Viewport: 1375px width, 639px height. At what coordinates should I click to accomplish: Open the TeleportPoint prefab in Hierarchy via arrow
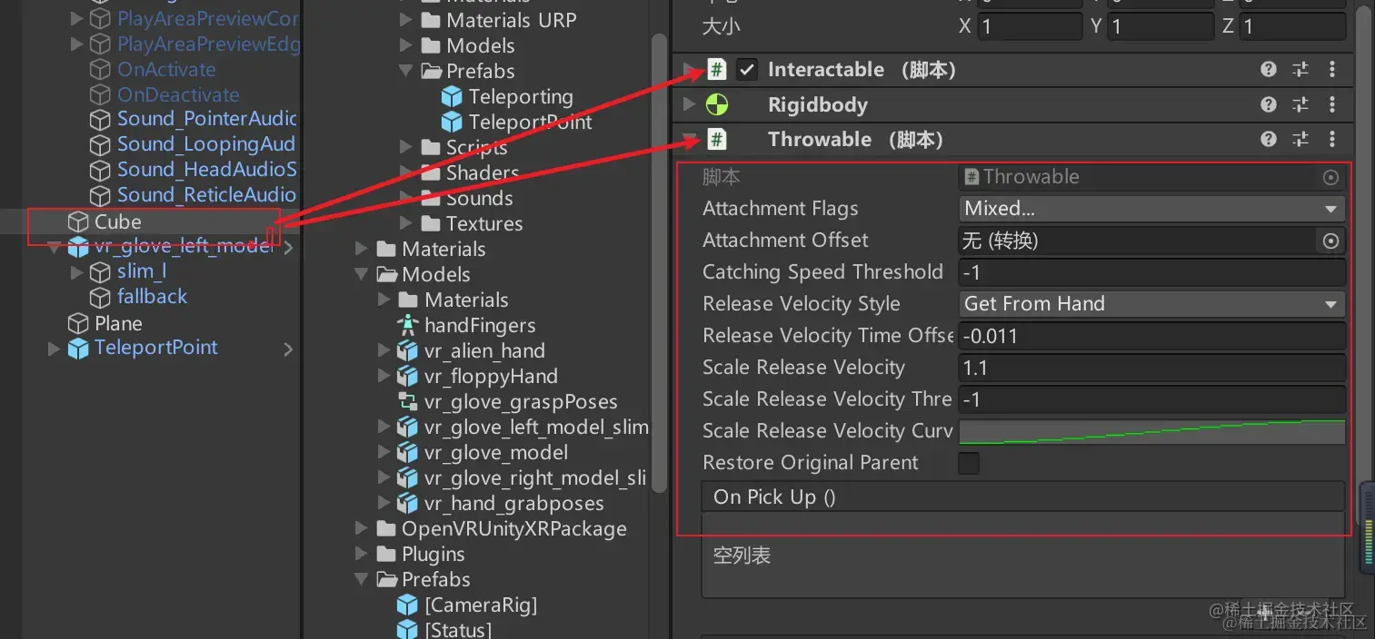pos(289,349)
